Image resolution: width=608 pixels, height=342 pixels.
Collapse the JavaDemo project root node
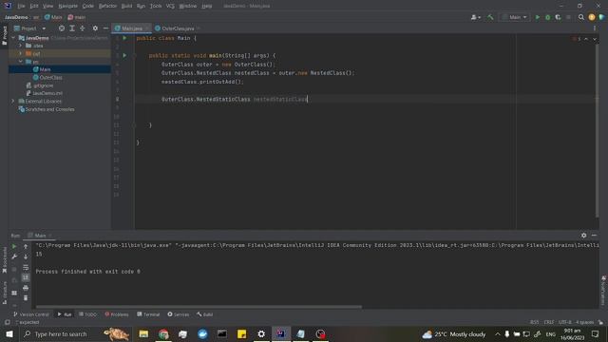point(13,38)
